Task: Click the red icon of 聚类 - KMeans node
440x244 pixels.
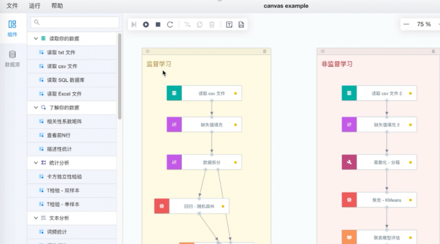Action: tap(349, 200)
